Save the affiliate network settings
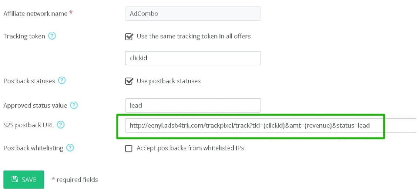The image size is (420, 196). point(24,179)
